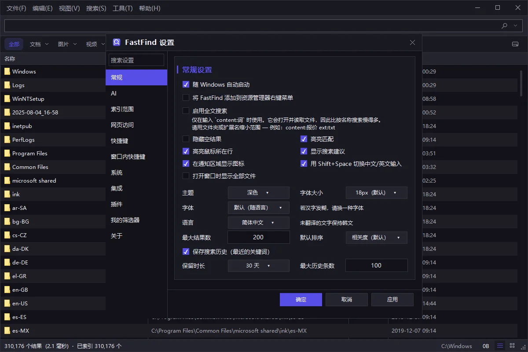Uncheck 保存搜索历史 checkbox
Screen dimensions: 528x352
[186, 252]
